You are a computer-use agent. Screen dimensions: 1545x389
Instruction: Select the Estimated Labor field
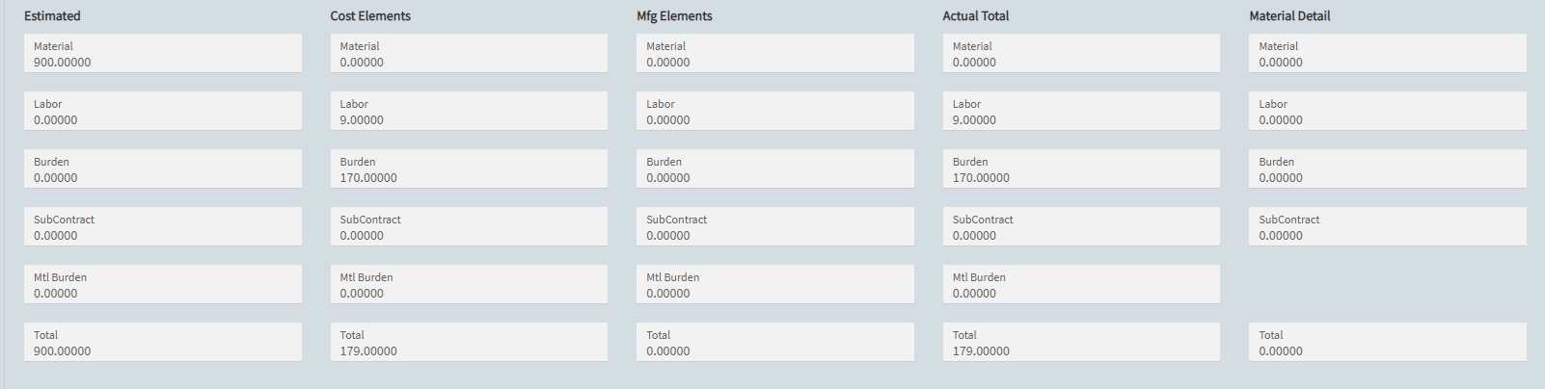(x=162, y=112)
